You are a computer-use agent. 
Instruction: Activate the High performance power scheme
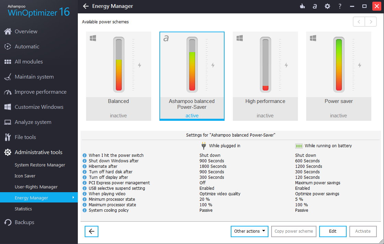pyautogui.click(x=265, y=75)
